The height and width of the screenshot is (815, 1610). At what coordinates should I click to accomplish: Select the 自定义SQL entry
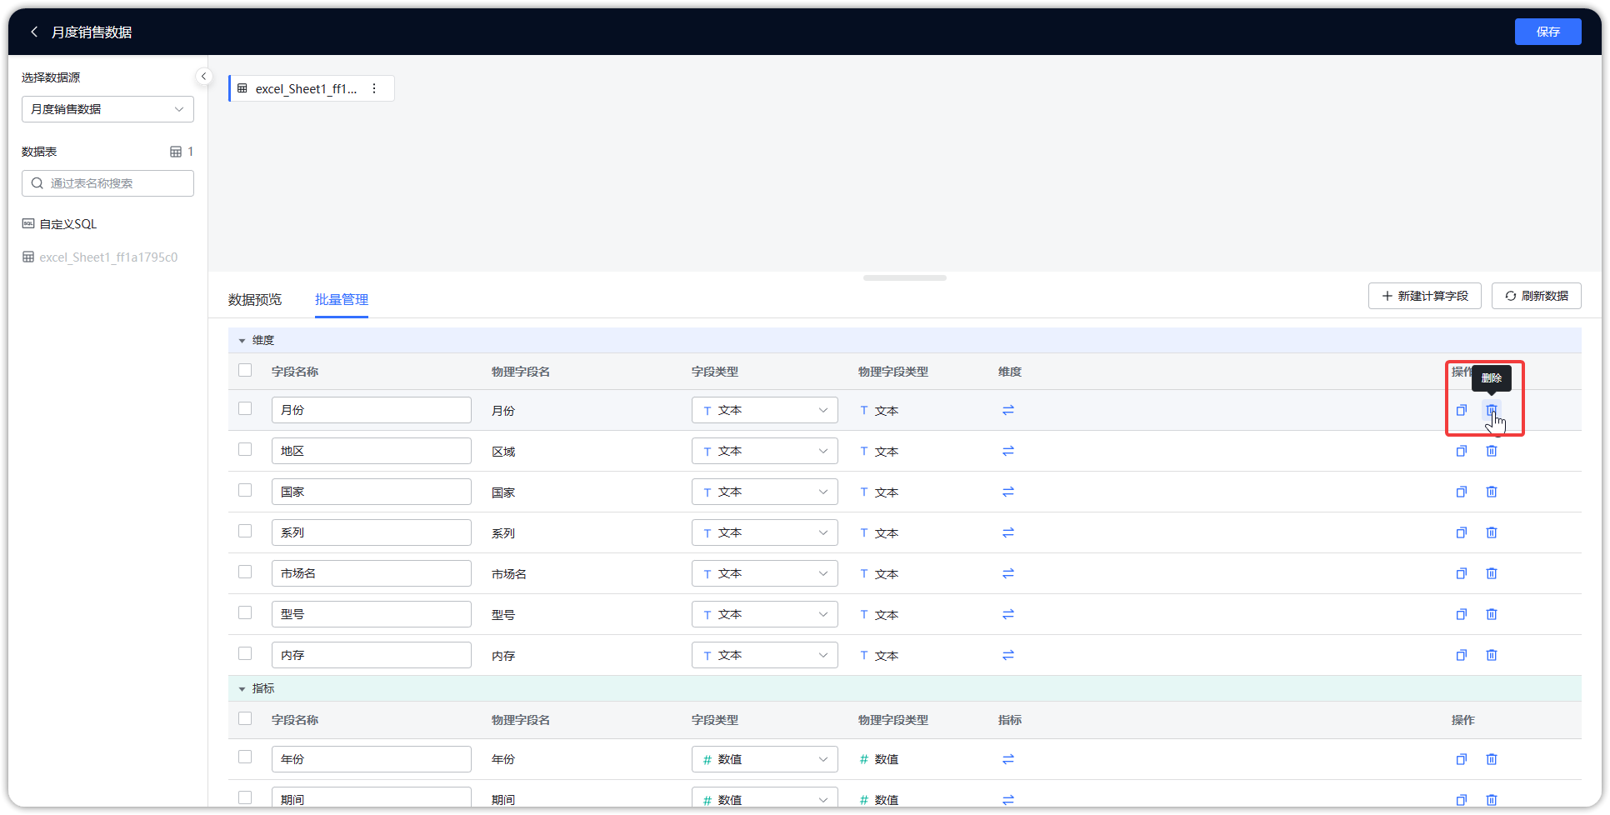[59, 224]
